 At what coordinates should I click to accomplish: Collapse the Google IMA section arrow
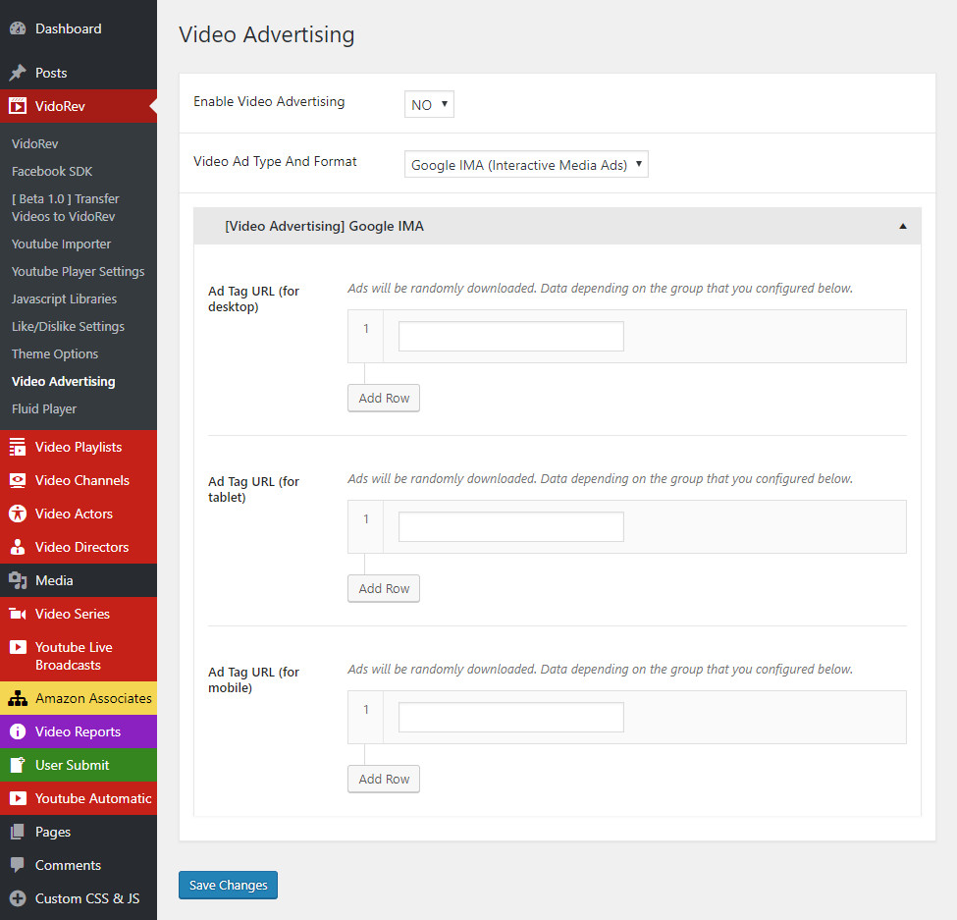pos(903,227)
